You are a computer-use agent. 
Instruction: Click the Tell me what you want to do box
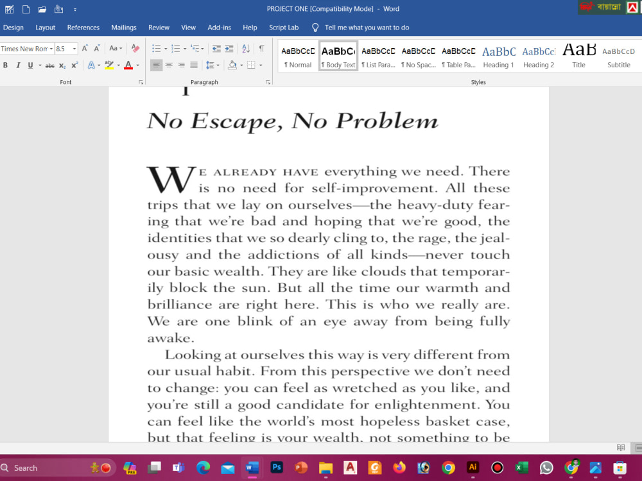(367, 28)
